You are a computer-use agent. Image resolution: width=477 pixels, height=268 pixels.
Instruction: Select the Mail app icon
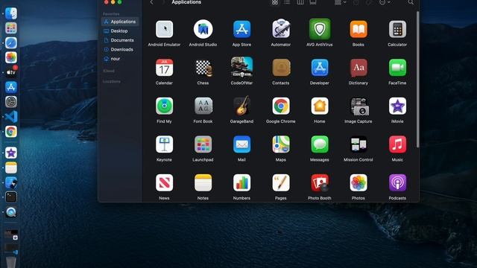241,144
